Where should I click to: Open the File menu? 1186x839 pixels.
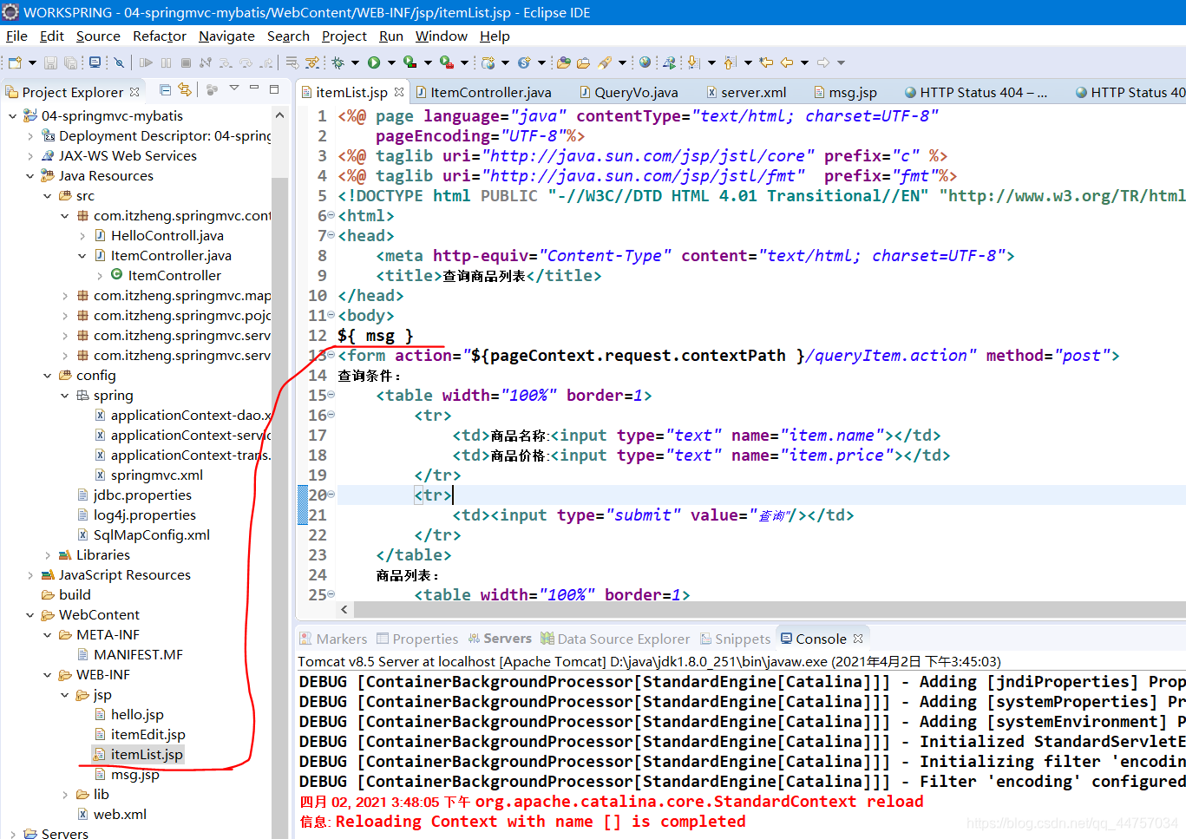click(16, 36)
